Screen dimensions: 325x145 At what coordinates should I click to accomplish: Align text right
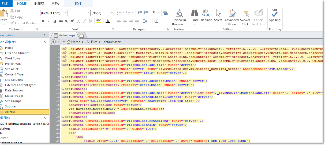pos(131,21)
